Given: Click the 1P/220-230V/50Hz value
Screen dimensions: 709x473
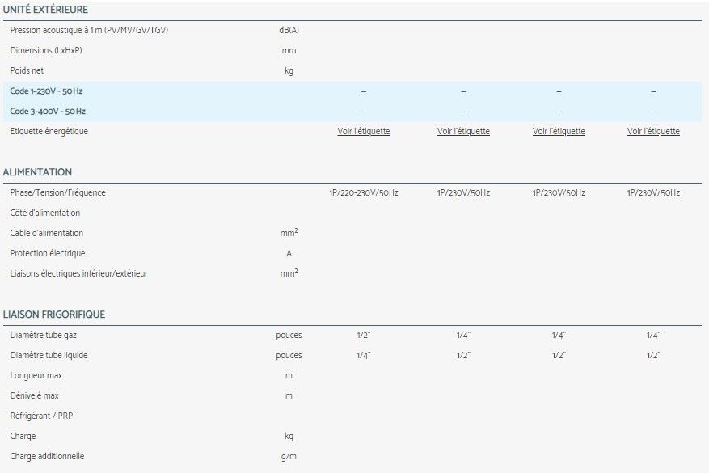Looking at the screenshot, I should (x=363, y=192).
